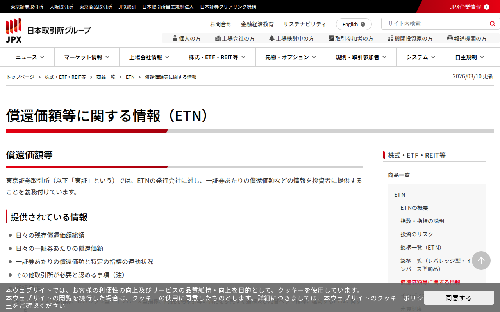Open 株式・ETF・REIT等 in breadcrumb
This screenshot has height=312, width=500.
tap(65, 77)
